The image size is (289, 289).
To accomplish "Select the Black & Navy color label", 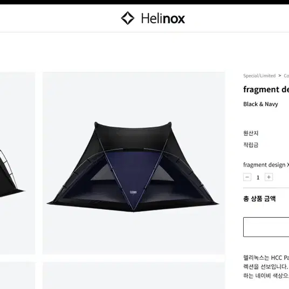I will pyautogui.click(x=260, y=104).
